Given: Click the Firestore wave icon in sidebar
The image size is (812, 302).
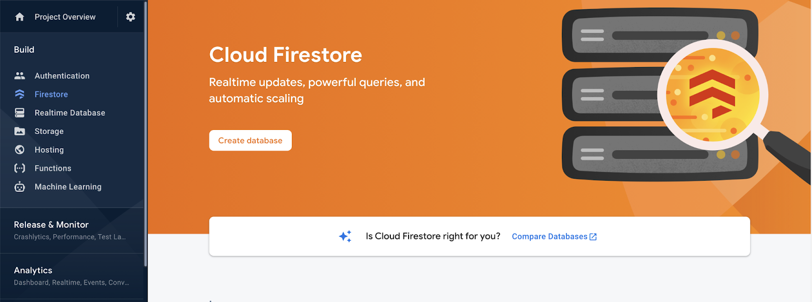Looking at the screenshot, I should tap(20, 94).
